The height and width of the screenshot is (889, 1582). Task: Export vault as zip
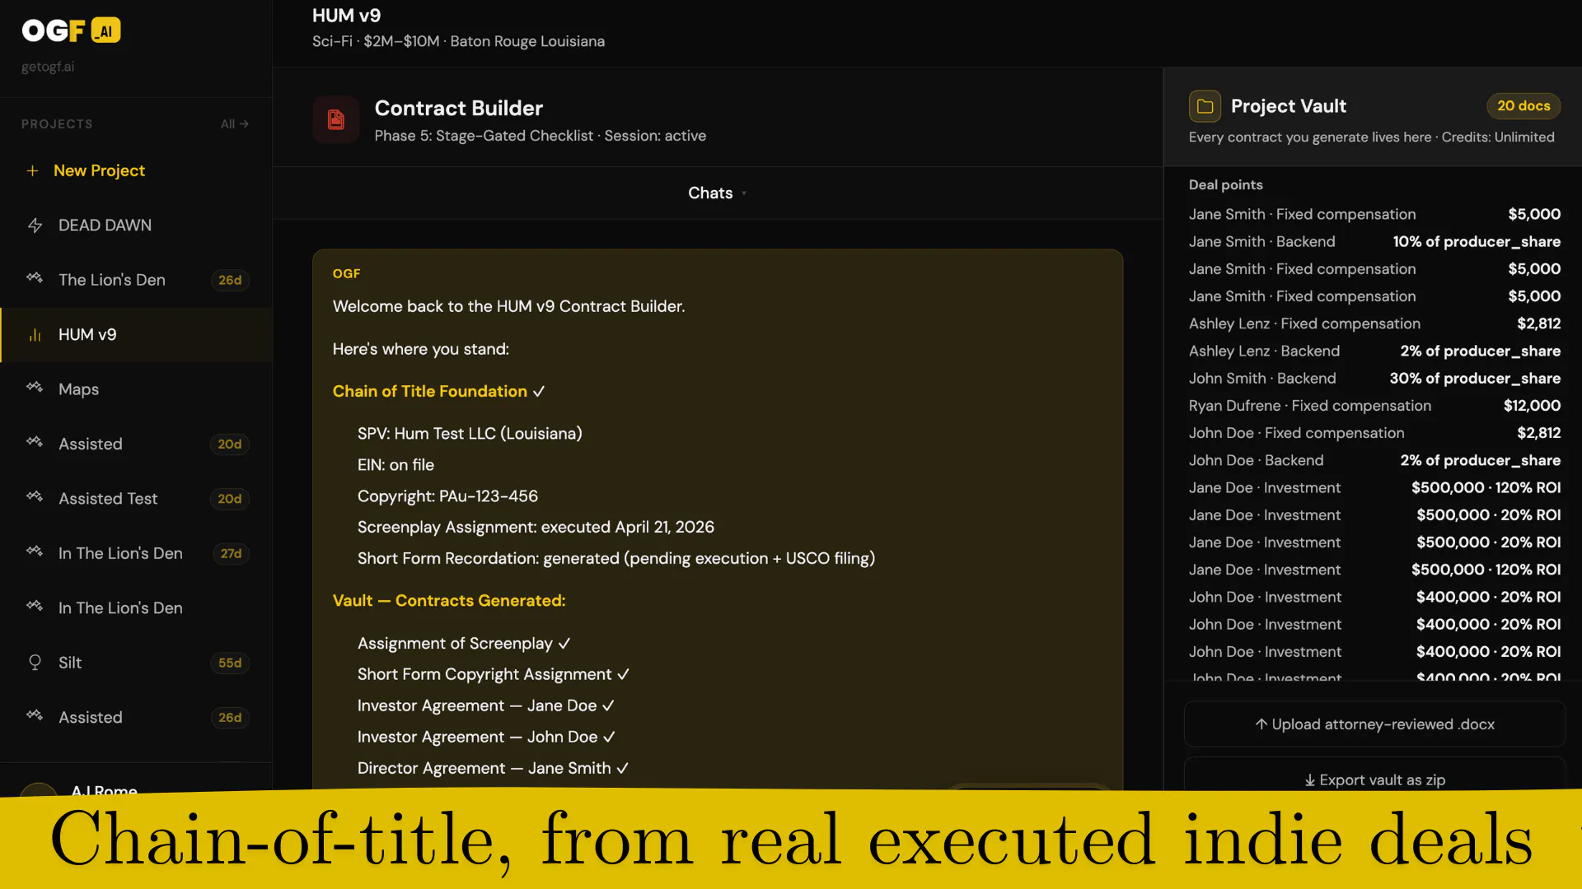(x=1374, y=777)
